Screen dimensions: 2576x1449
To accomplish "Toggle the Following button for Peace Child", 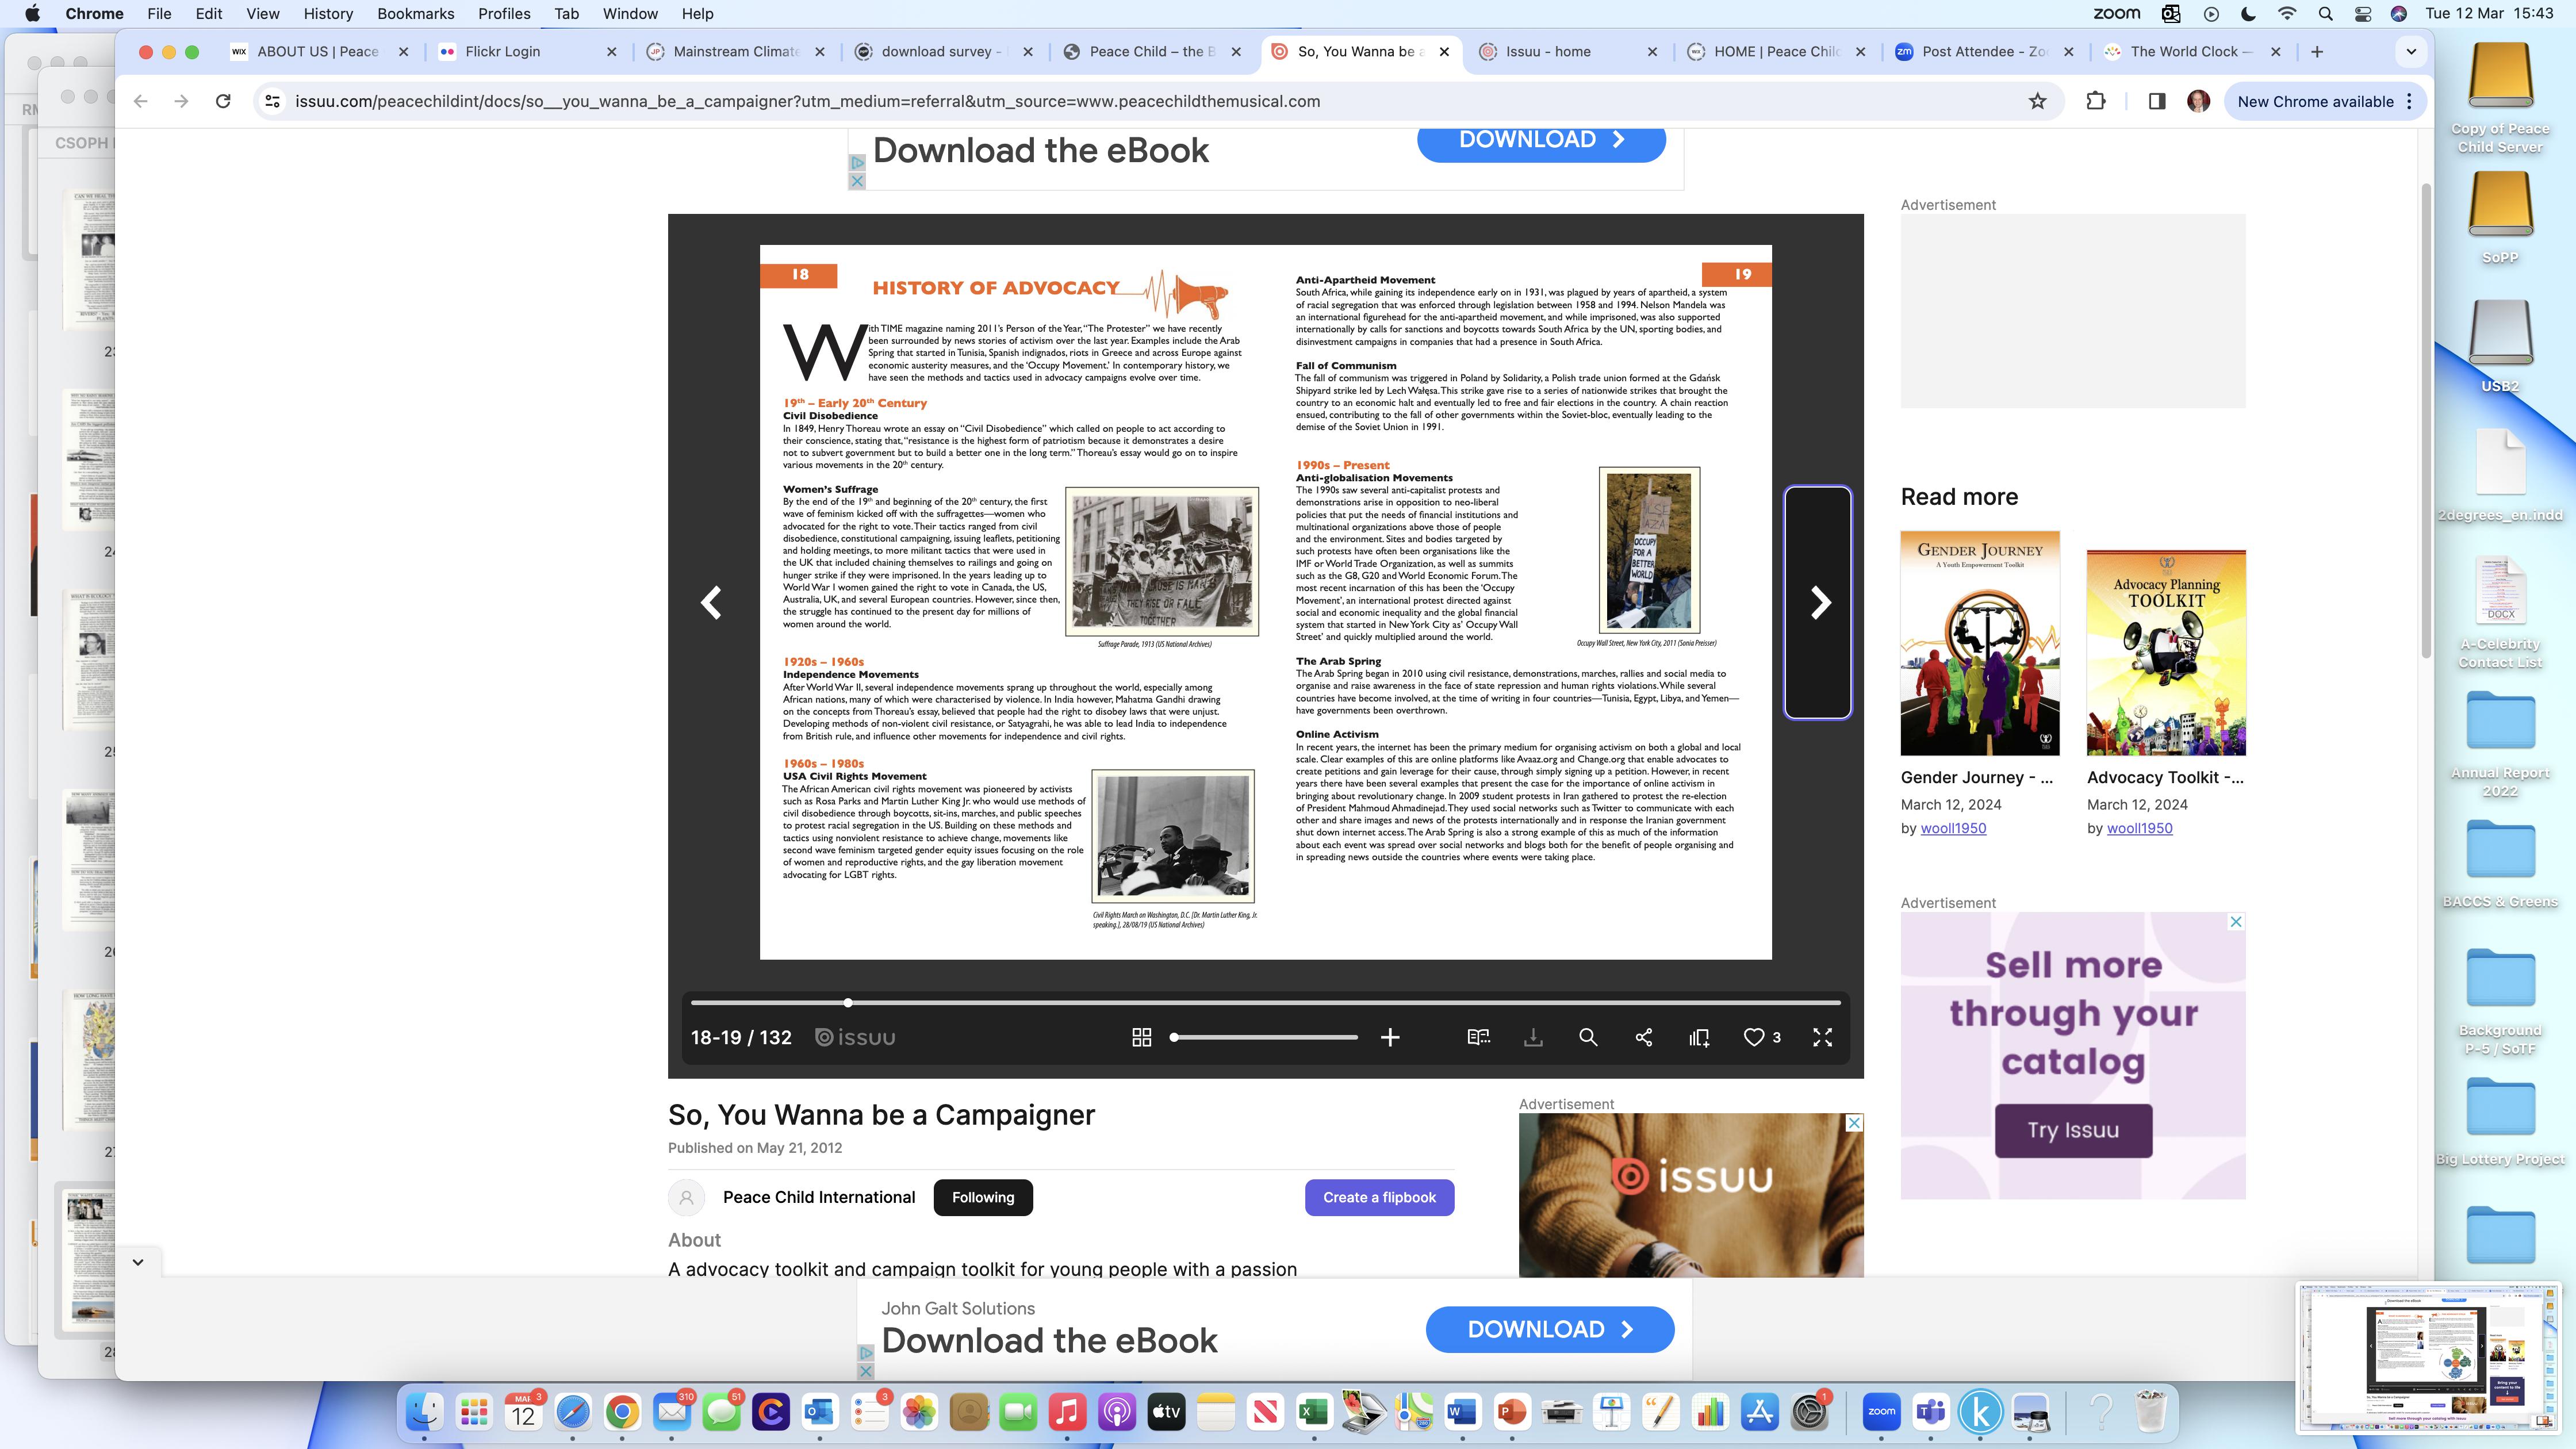I will coord(982,1197).
